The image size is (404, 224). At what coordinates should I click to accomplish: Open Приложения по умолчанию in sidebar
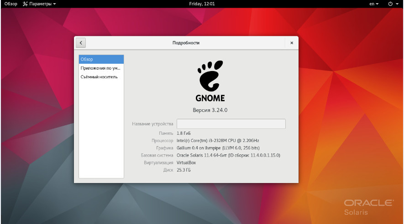(101, 68)
